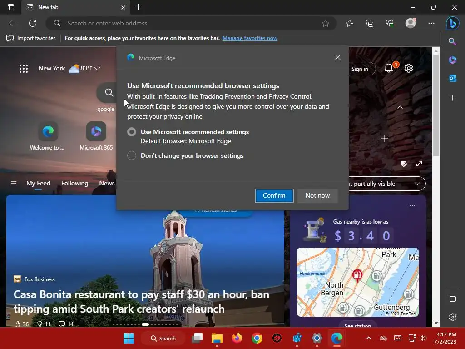Select Don't change your browser settings
Image resolution: width=465 pixels, height=349 pixels.
click(x=132, y=155)
